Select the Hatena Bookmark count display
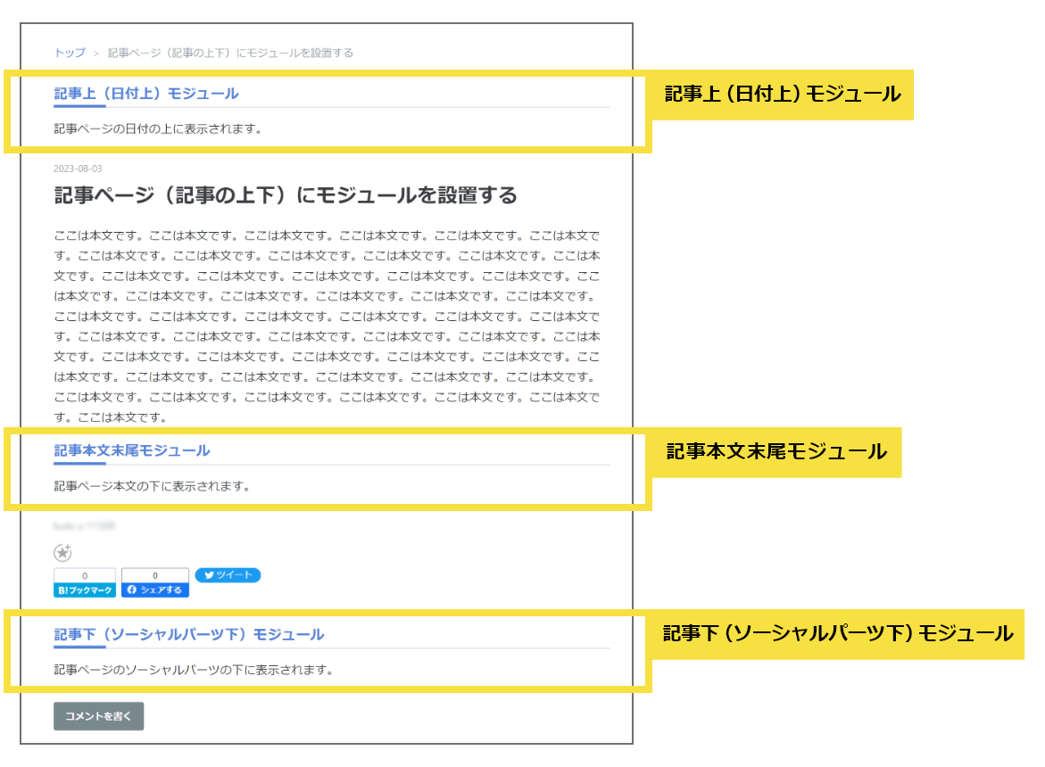The image size is (1045, 767). coord(84,575)
